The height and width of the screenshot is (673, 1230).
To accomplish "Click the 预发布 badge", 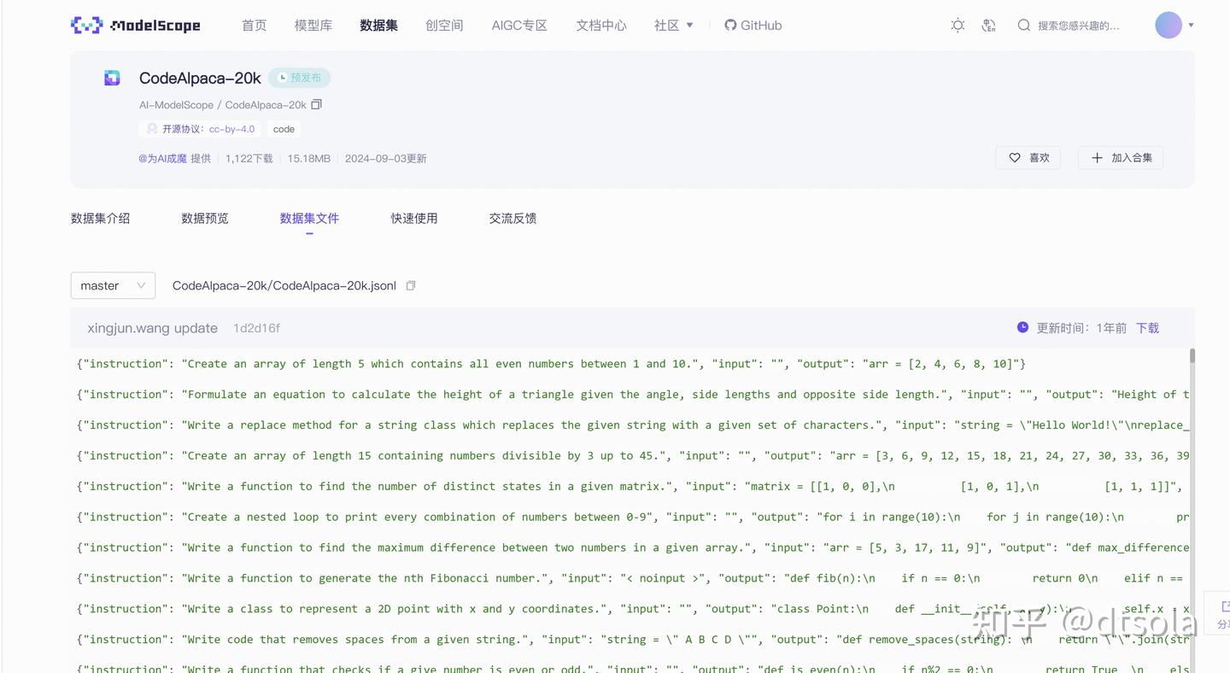I will click(299, 78).
